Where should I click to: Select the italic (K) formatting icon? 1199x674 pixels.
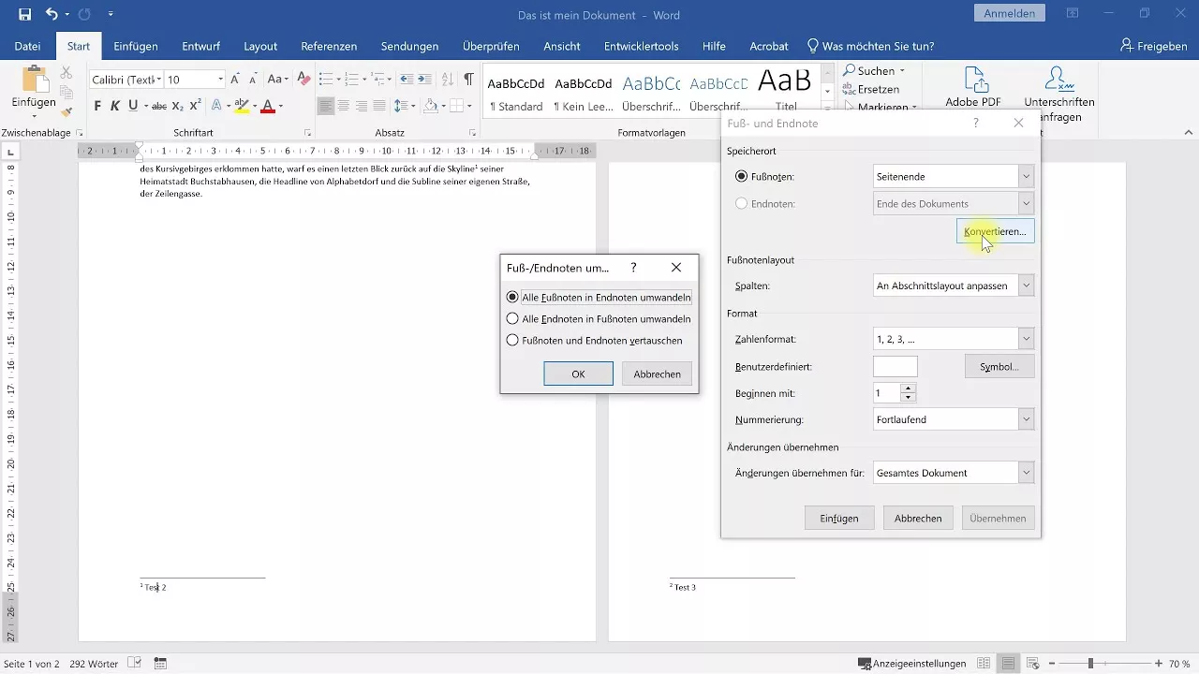[112, 106]
